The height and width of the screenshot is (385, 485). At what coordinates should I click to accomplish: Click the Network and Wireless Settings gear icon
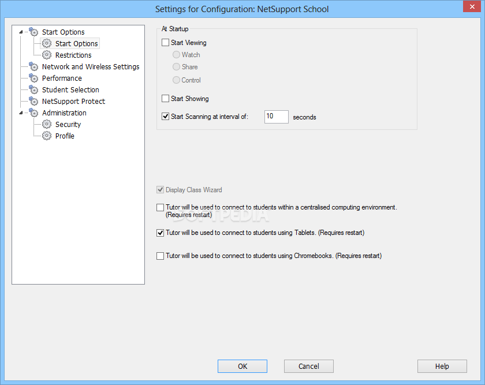pos(33,66)
